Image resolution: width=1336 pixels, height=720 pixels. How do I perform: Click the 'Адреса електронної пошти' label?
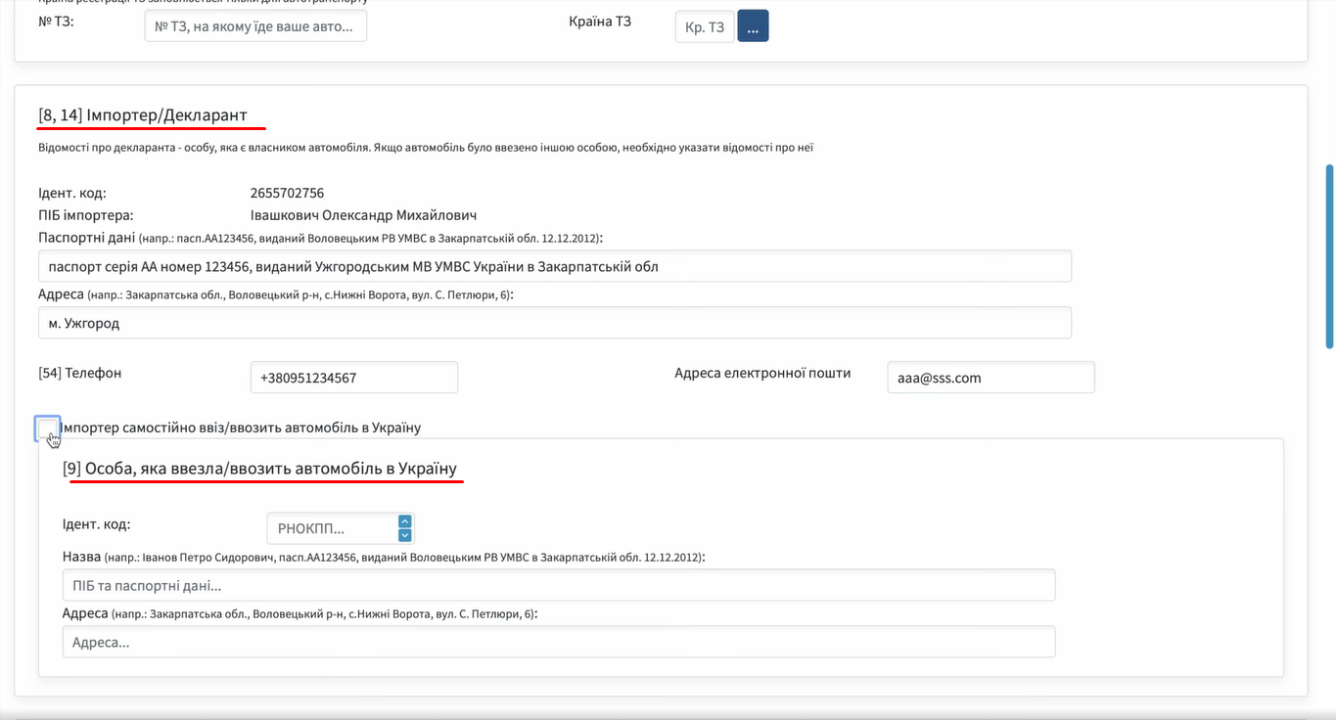click(762, 373)
